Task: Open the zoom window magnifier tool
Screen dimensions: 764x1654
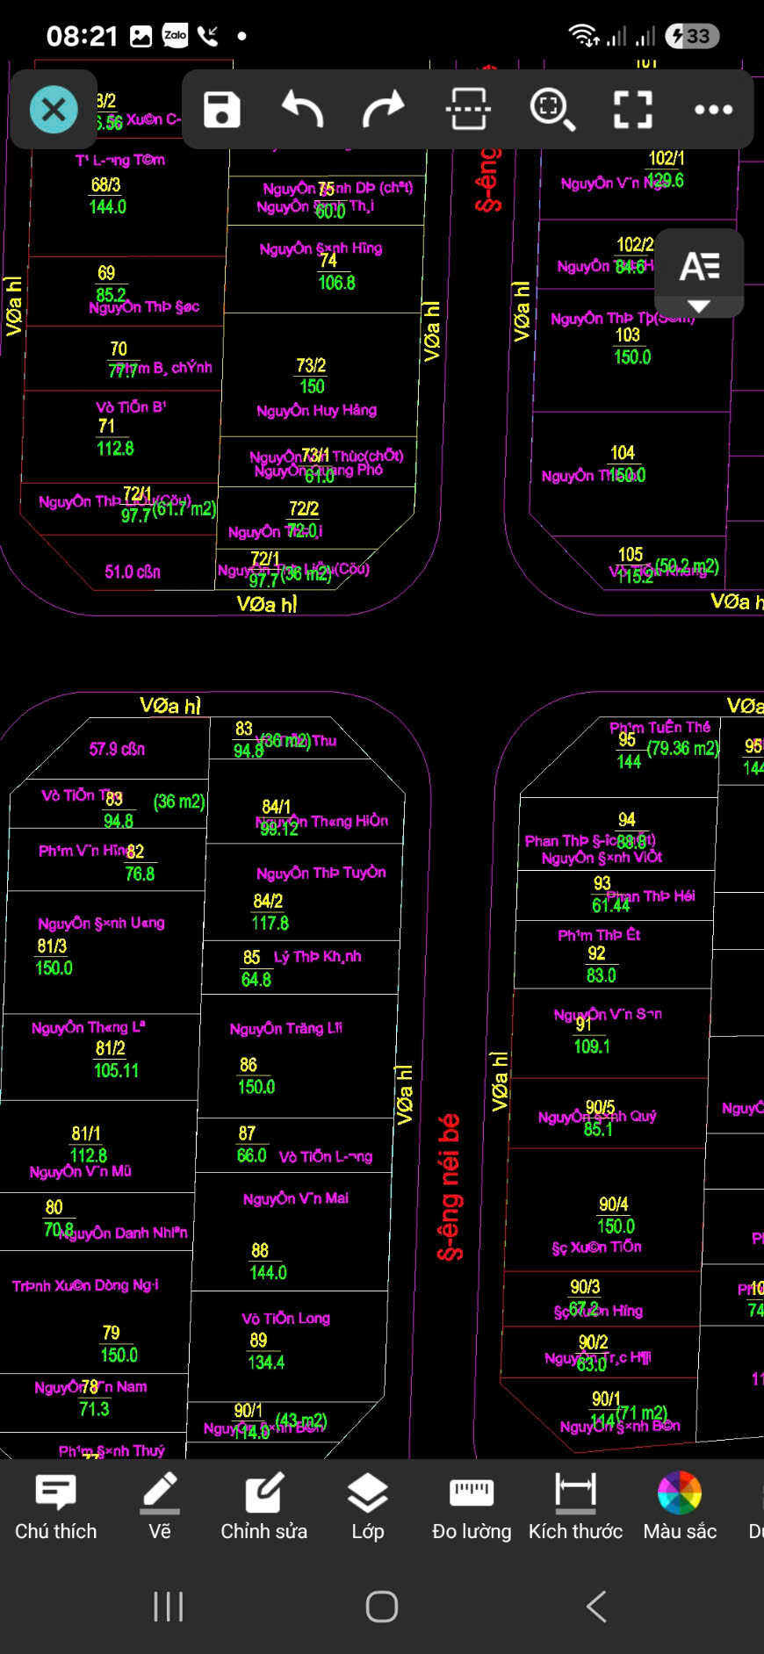Action: click(552, 110)
